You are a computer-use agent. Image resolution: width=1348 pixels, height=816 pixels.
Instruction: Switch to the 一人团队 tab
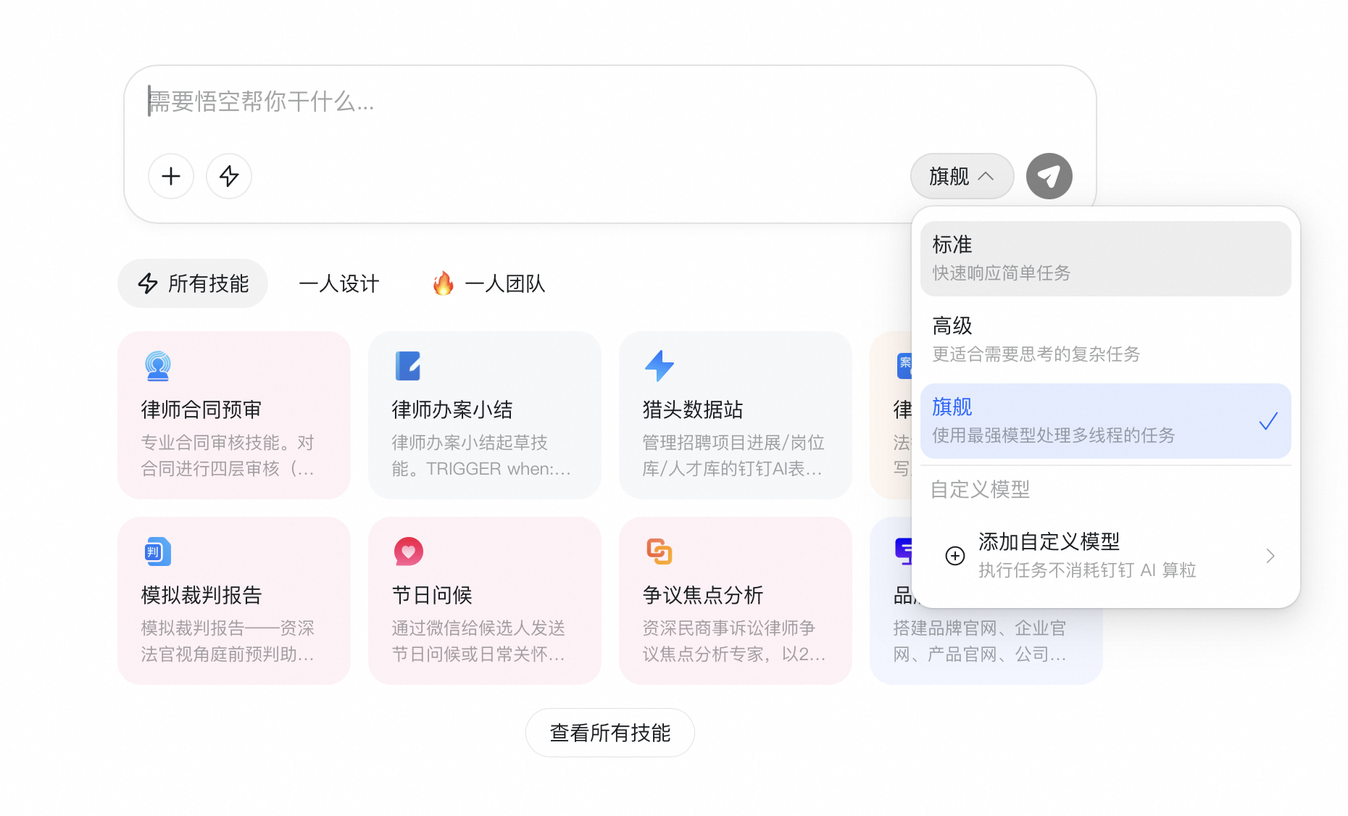489,283
